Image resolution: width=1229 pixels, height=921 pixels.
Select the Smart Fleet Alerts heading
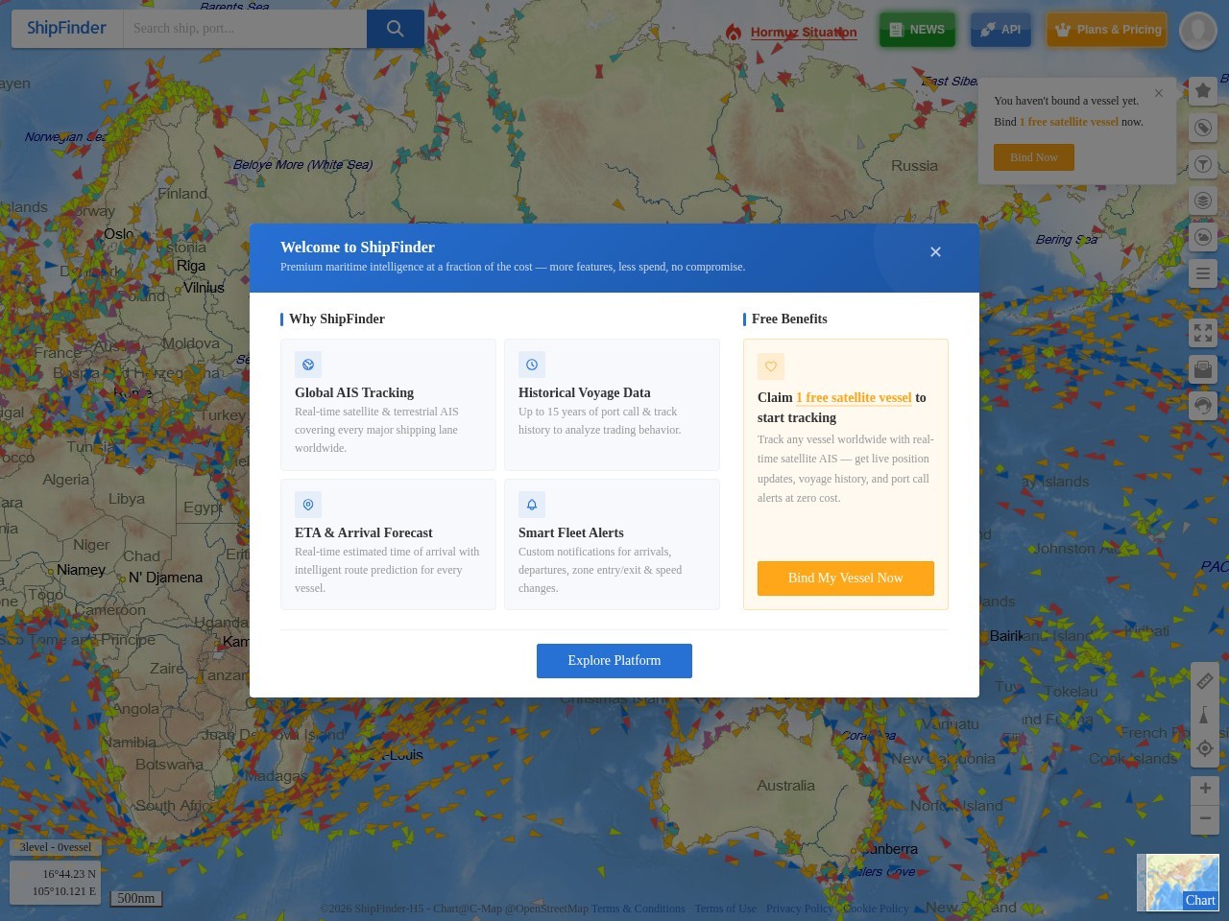(x=571, y=532)
